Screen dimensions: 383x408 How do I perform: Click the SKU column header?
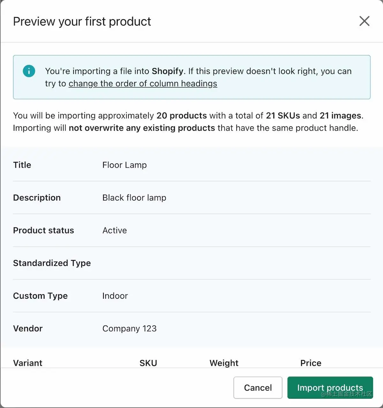pyautogui.click(x=148, y=363)
